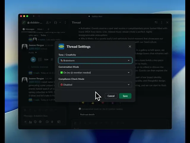
Task: Open the More tab menu
Action: (40, 29)
